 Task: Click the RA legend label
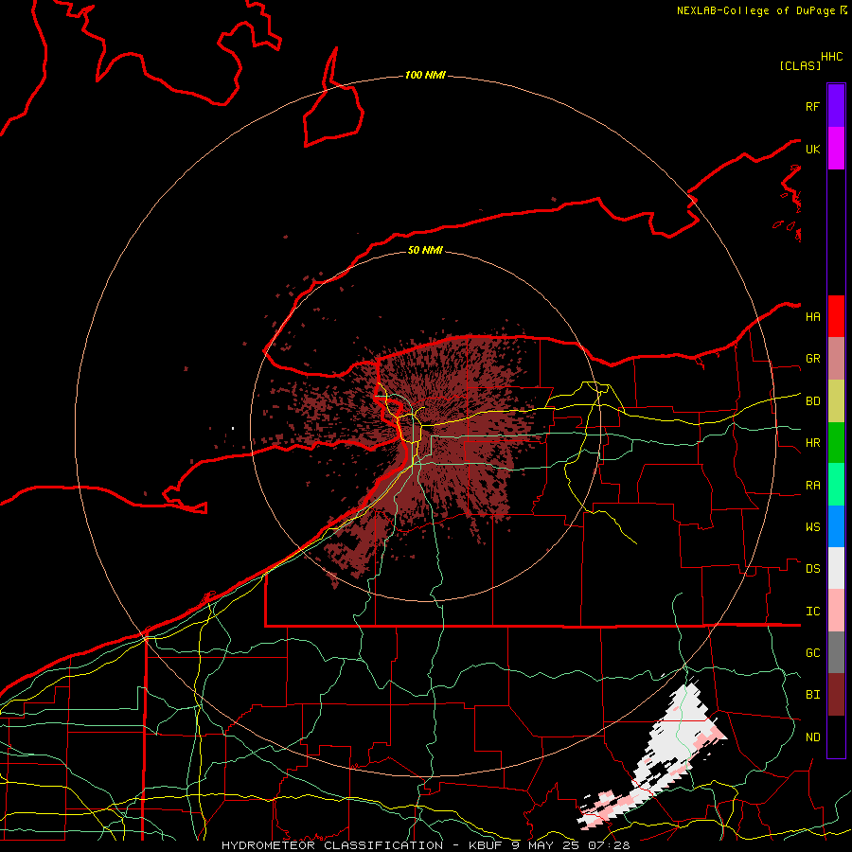click(x=812, y=485)
